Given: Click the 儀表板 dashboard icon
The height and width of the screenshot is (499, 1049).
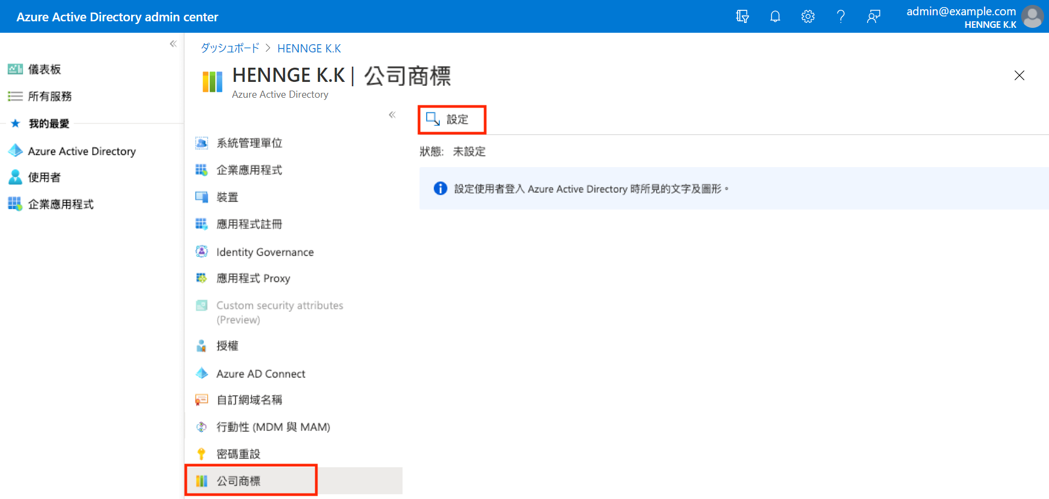Looking at the screenshot, I should click(x=15, y=69).
